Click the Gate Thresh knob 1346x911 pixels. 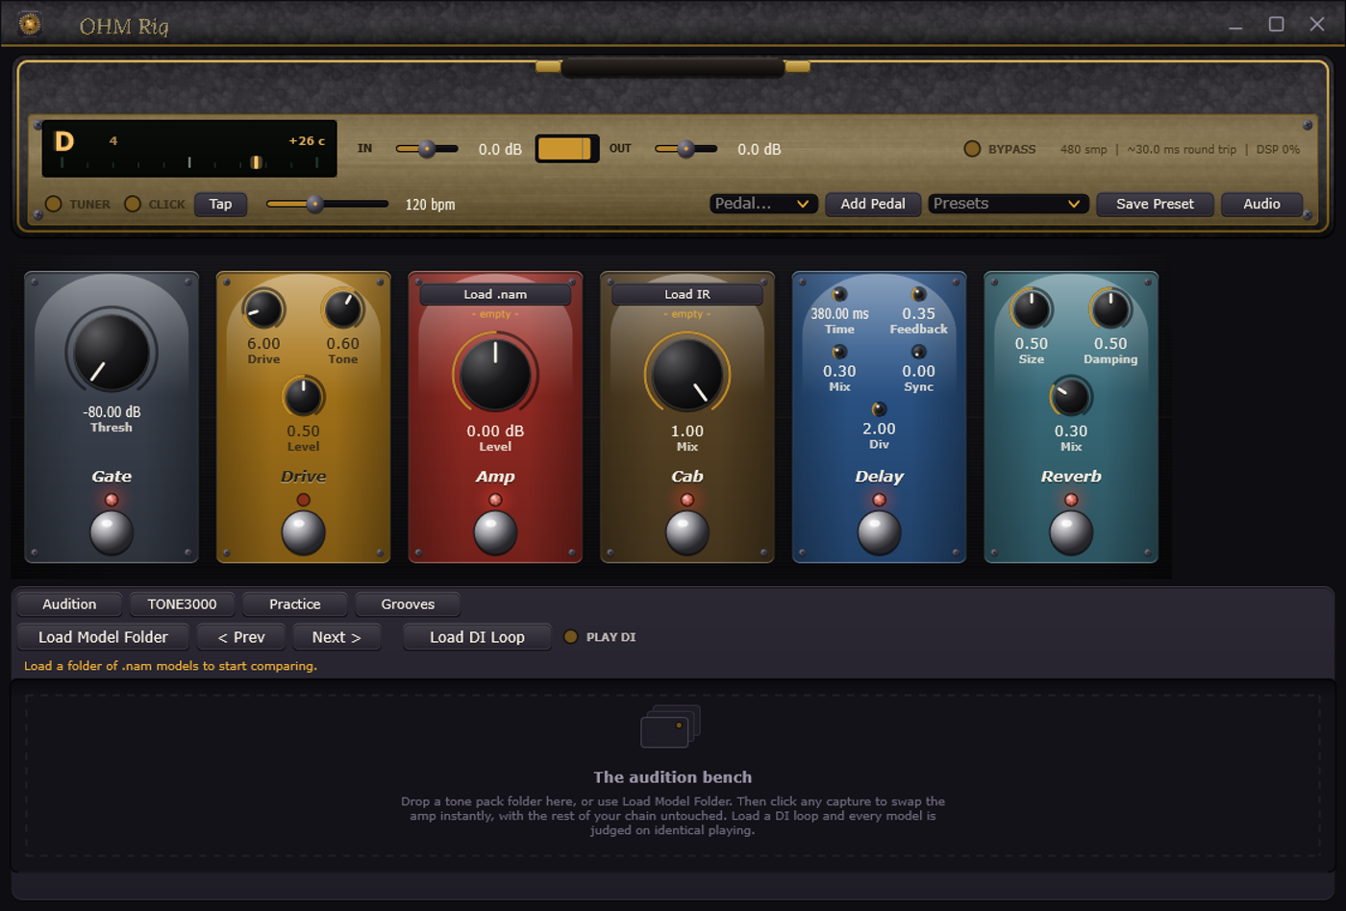(x=112, y=352)
